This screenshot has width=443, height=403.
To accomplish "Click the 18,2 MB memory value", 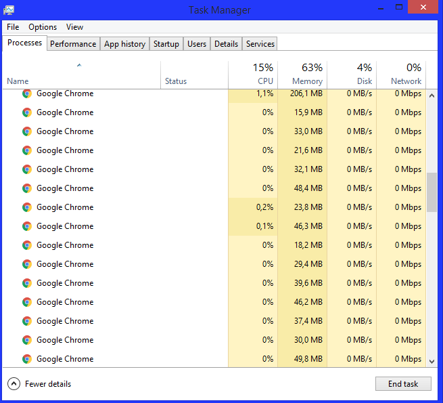I will point(308,245).
